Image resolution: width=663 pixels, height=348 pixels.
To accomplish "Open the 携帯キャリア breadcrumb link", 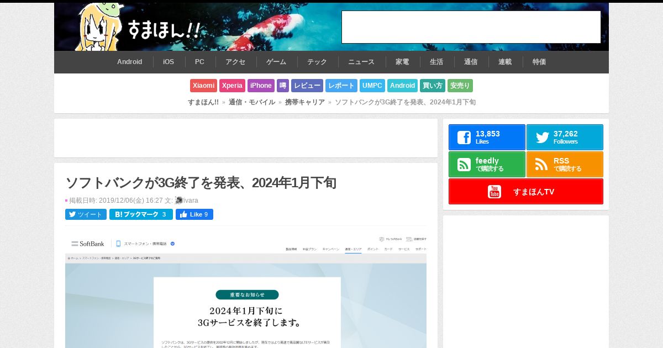I will click(x=305, y=102).
